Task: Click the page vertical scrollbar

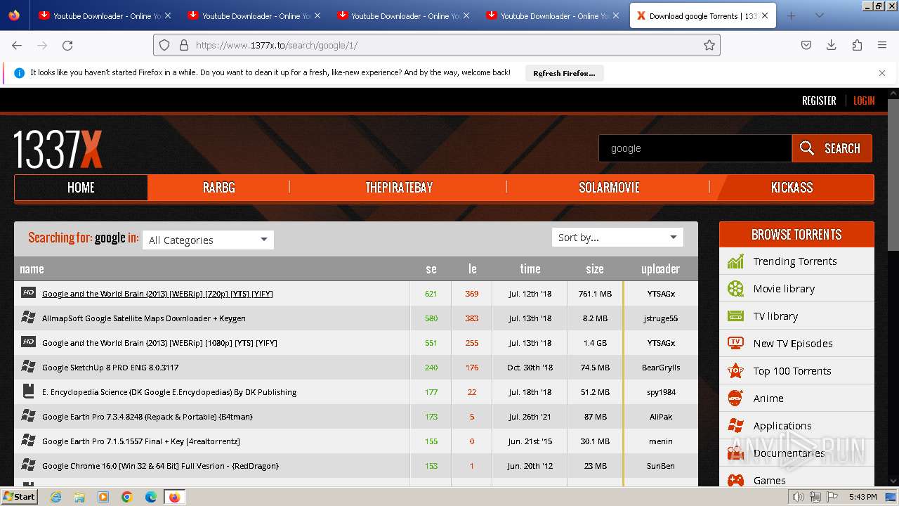Action: point(893,174)
